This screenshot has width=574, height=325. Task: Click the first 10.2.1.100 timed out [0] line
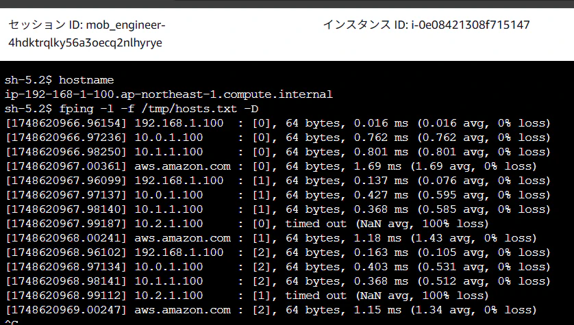pyautogui.click(x=247, y=224)
